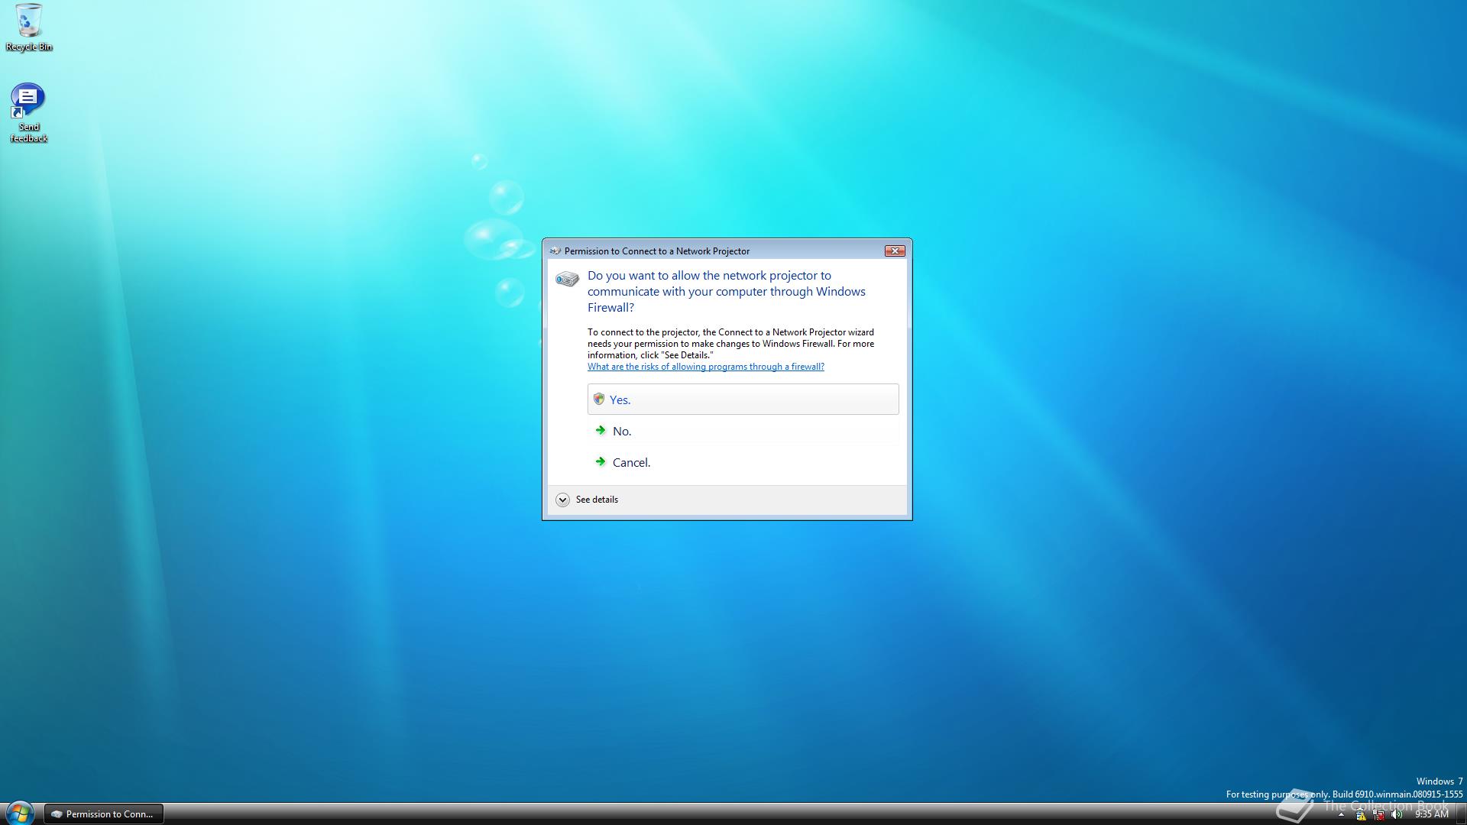
Task: Expand See details chevron
Action: coord(562,500)
